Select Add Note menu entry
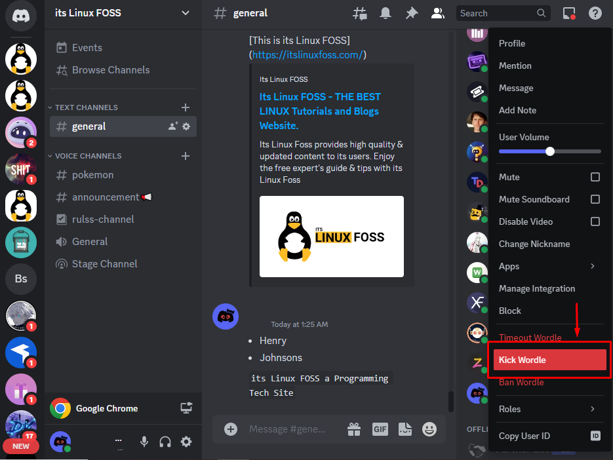This screenshot has width=613, height=460. pyautogui.click(x=549, y=110)
